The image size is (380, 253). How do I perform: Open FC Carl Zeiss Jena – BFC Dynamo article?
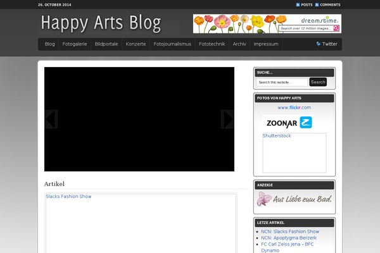click(x=287, y=247)
